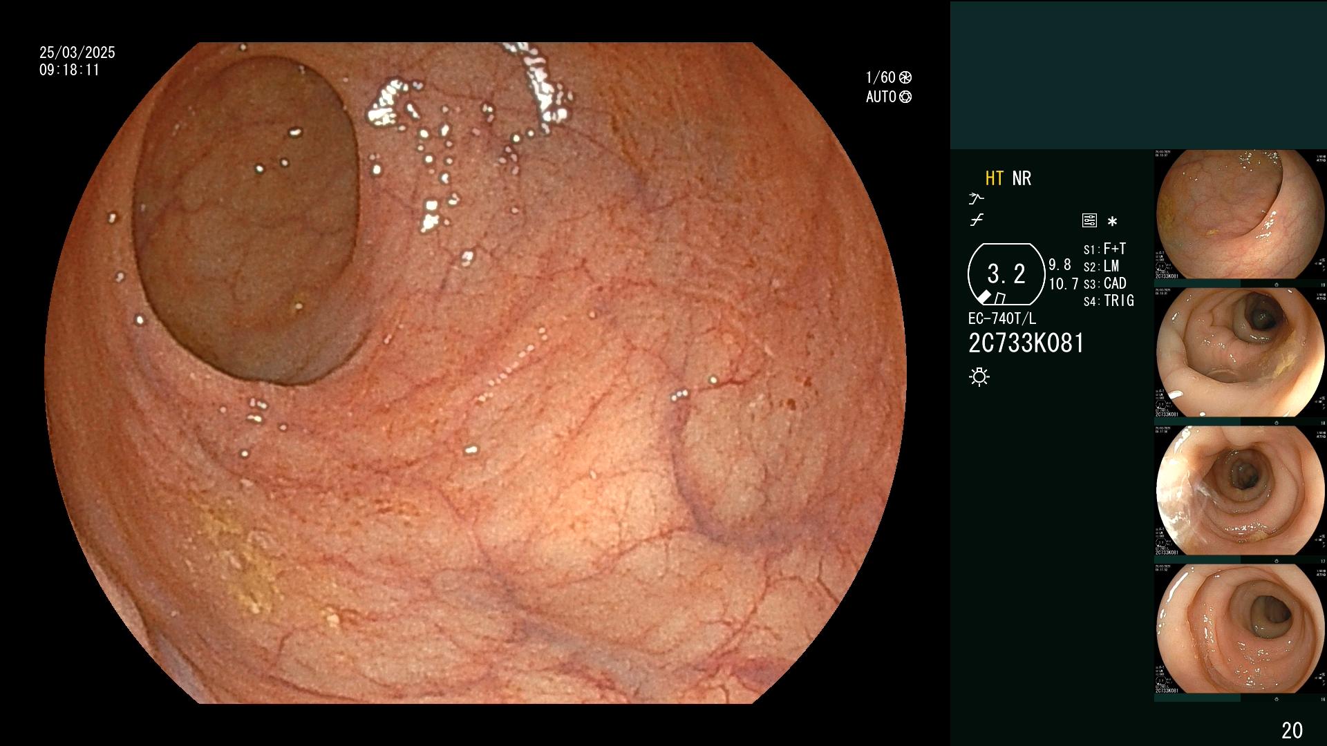Click the S2: LM switch assignment
Viewport: 1327px width, 746px height.
(1101, 267)
